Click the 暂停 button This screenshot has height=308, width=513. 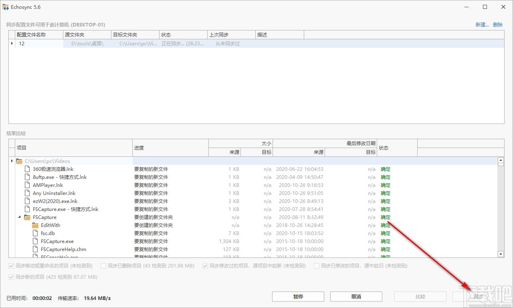(x=298, y=297)
